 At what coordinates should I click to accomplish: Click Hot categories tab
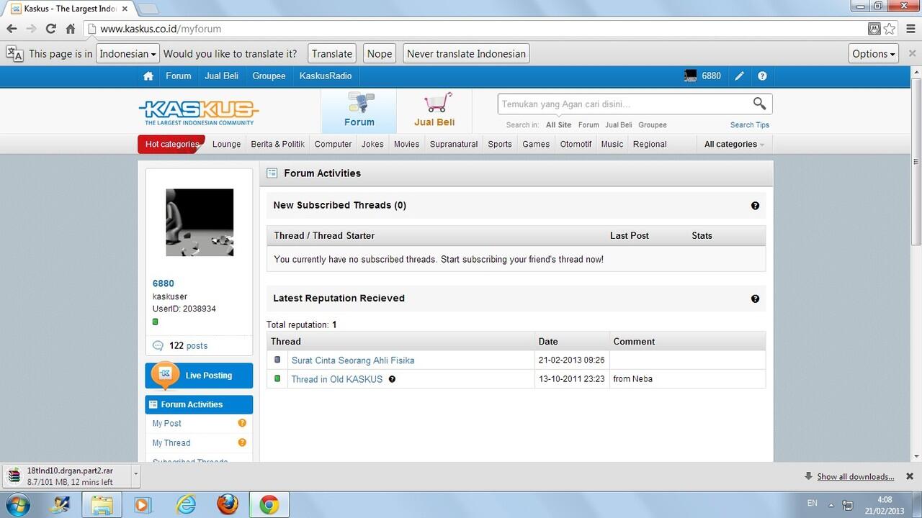(171, 144)
